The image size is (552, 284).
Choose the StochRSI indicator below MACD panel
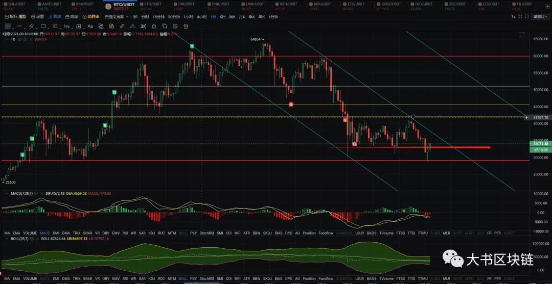click(x=206, y=233)
